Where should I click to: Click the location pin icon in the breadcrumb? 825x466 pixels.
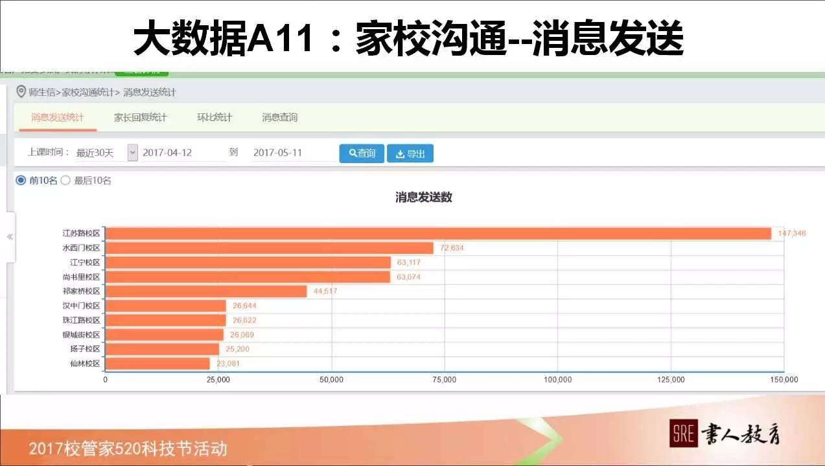tap(20, 92)
